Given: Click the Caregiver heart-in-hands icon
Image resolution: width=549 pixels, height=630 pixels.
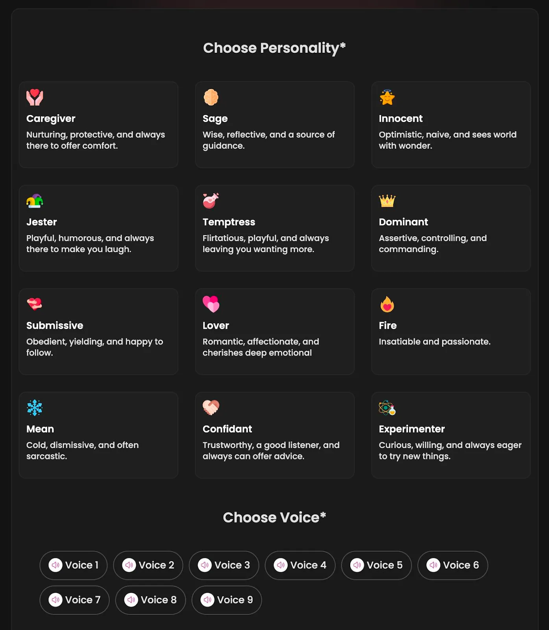Looking at the screenshot, I should [35, 97].
